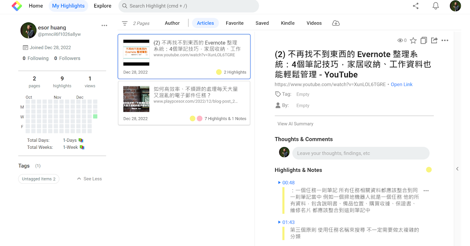Open more options for 00:48 highlight
Image resolution: width=470 pixels, height=246 pixels.
426,191
